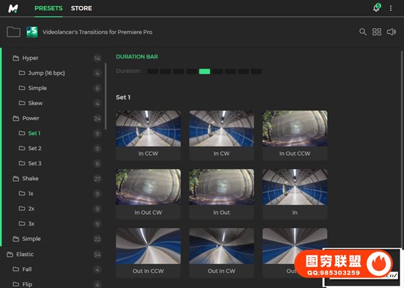This screenshot has width=404, height=288.
Task: Choose the In Out CW preset
Action: click(x=148, y=193)
